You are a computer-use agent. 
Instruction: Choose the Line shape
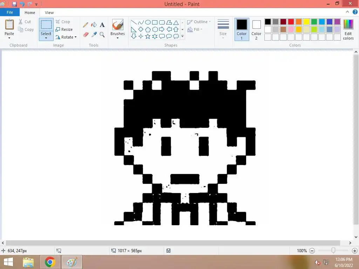(134, 22)
